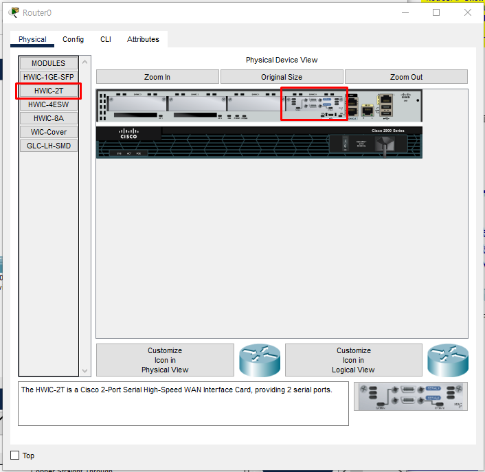Image resolution: width=485 pixels, height=472 pixels.
Task: Close the Router0 window
Action: pyautogui.click(x=468, y=12)
